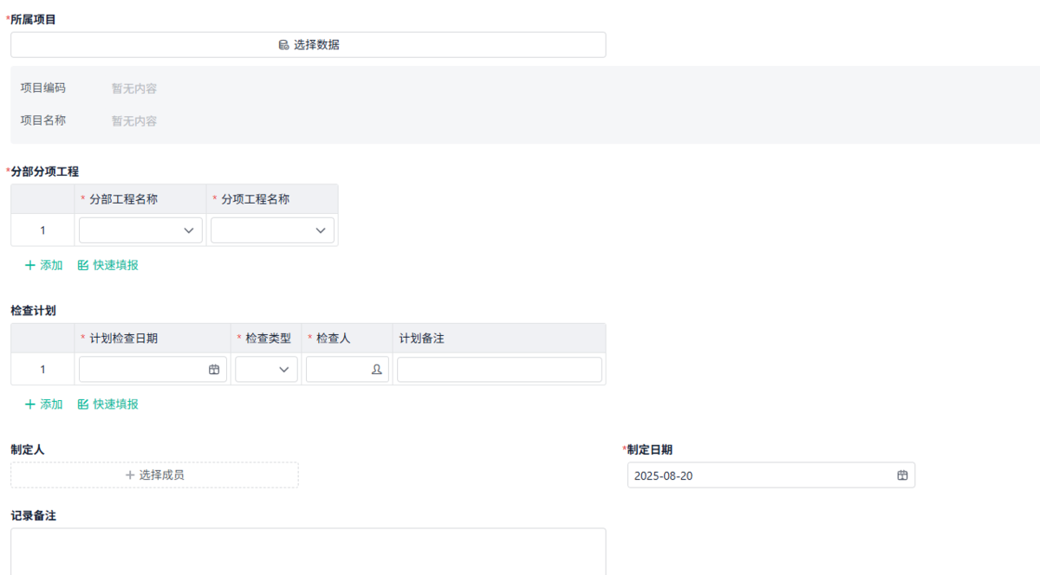
Task: Open the calendar icon in 计划检查日期 field
Action: [214, 369]
